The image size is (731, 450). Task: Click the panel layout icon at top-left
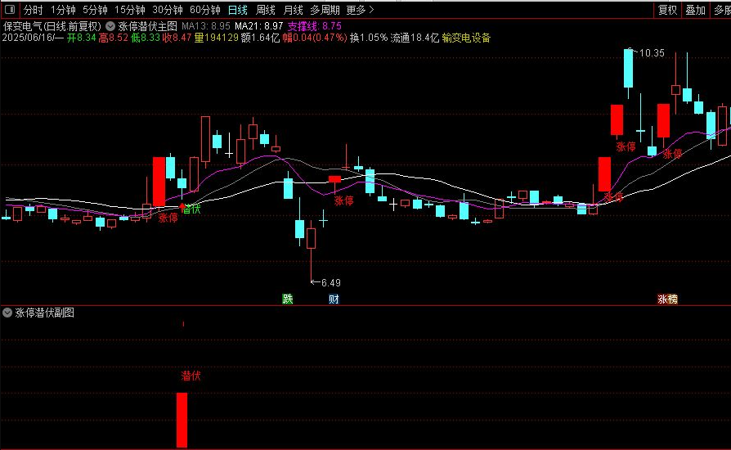9,9
